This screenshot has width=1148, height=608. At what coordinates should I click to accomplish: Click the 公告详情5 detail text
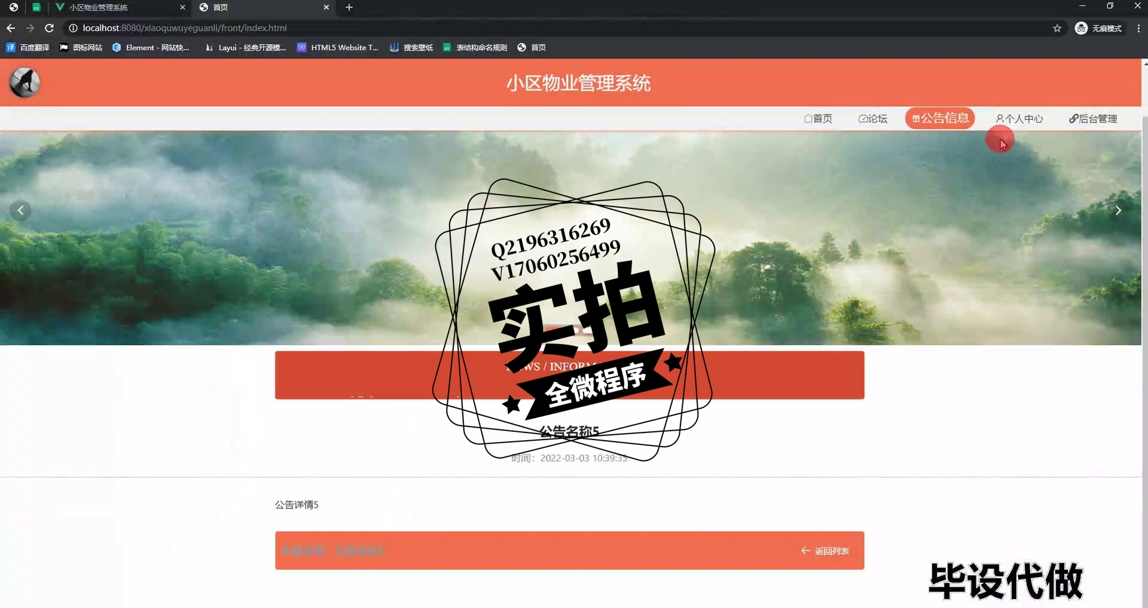click(297, 505)
